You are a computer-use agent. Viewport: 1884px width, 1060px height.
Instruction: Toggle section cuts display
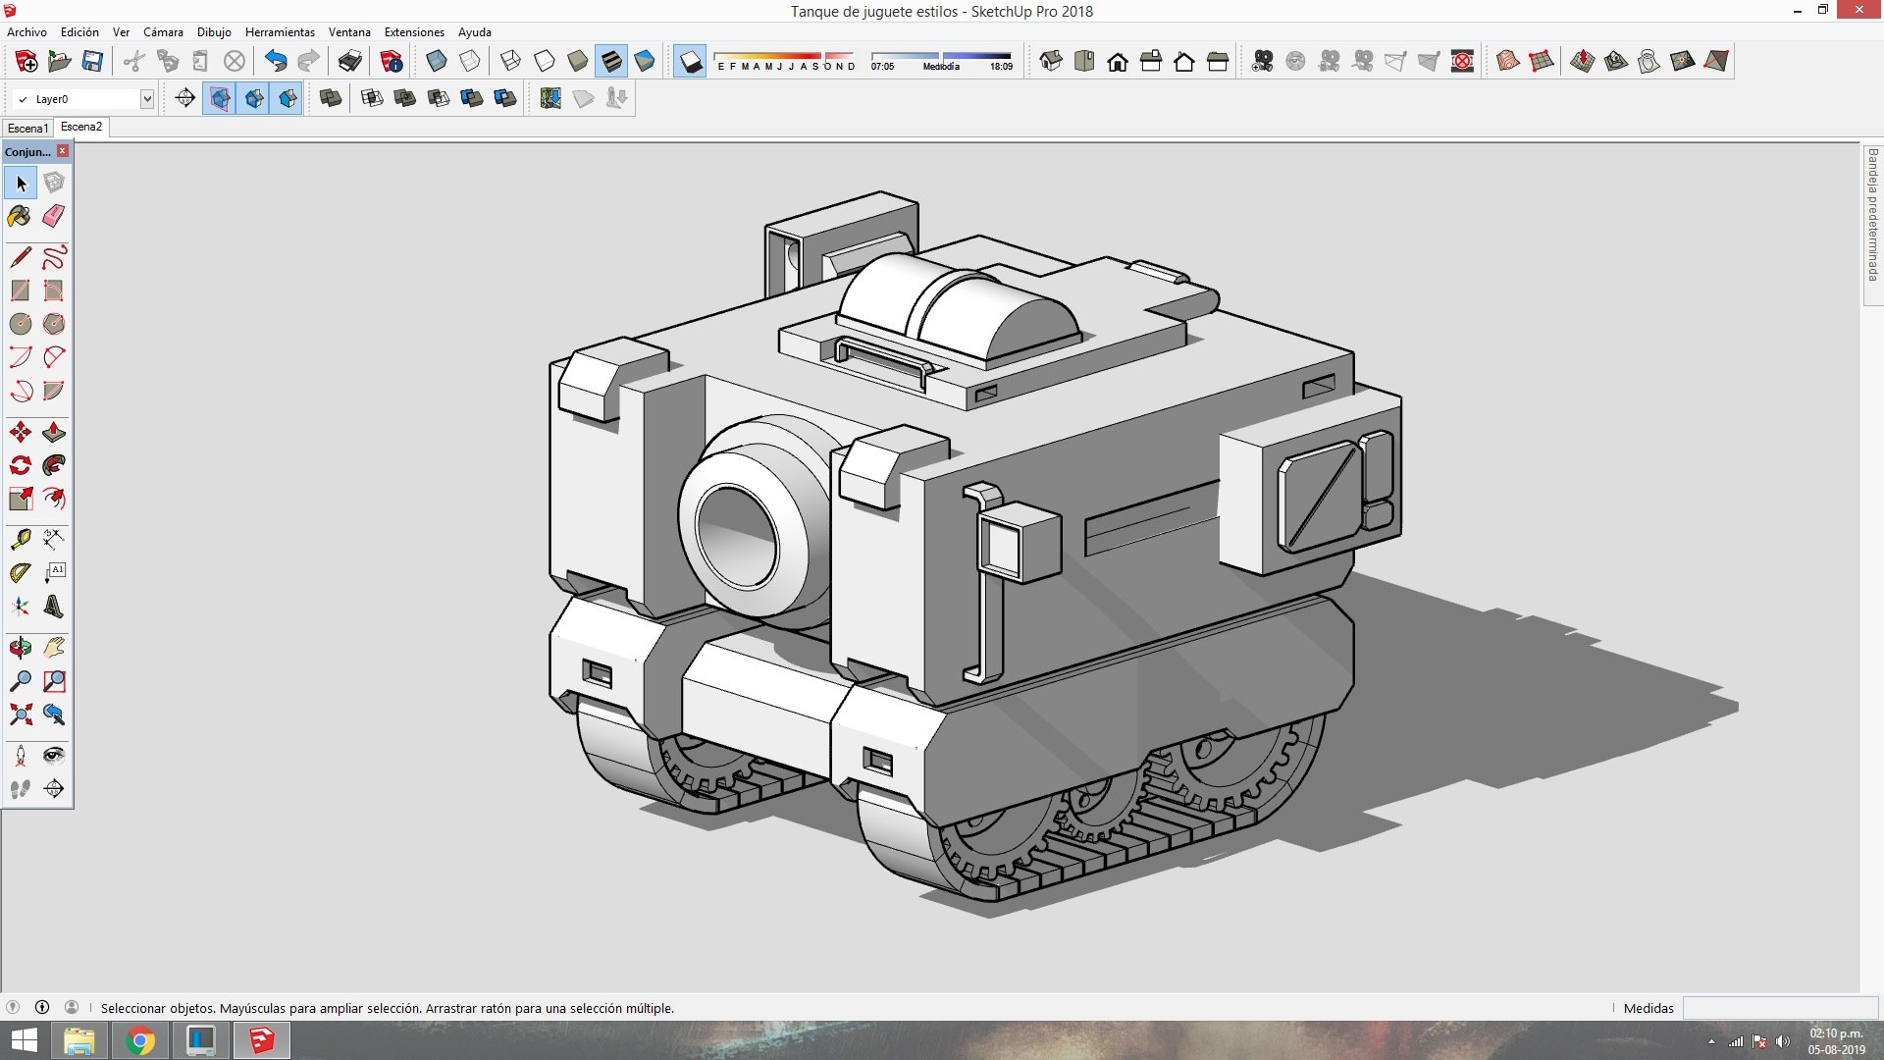[x=254, y=98]
